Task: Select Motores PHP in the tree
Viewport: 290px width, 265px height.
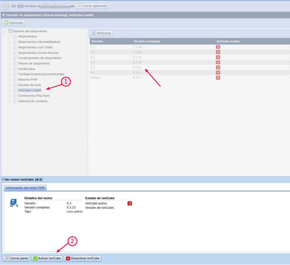Action: pyautogui.click(x=28, y=79)
